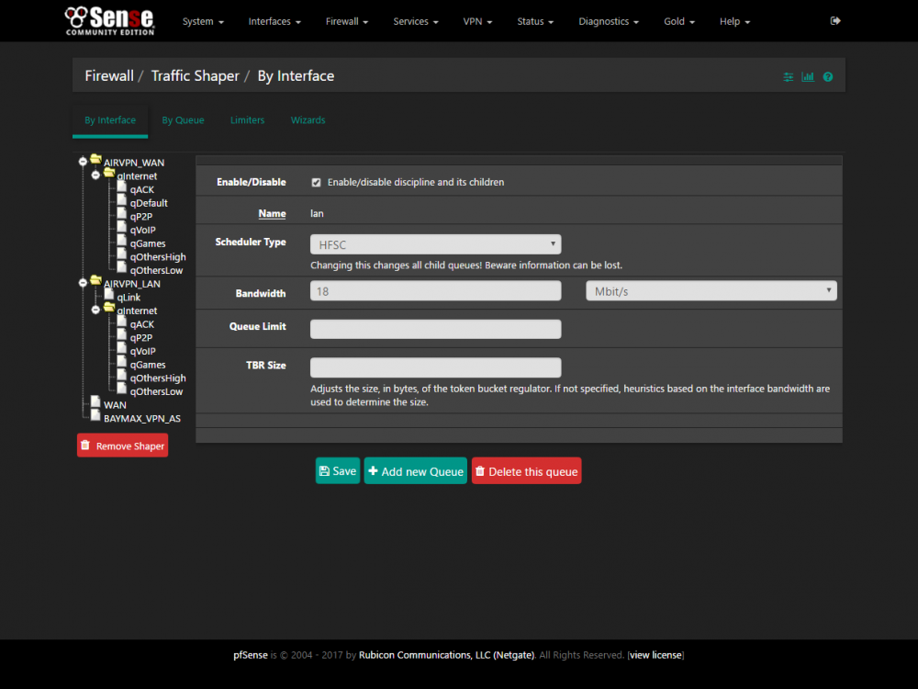
Task: Select the AIRVPN_WAN folder icon
Action: [x=95, y=159]
